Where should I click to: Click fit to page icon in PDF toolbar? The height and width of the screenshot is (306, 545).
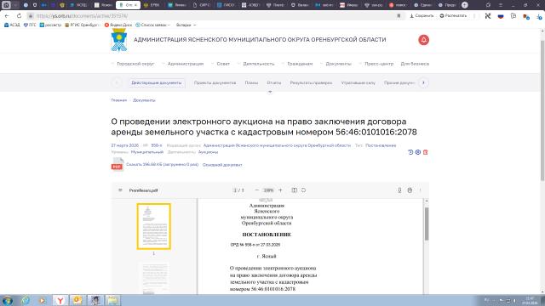(x=294, y=190)
